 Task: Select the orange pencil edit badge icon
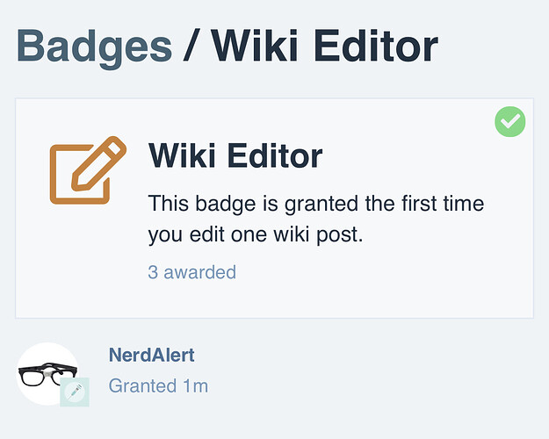[88, 170]
